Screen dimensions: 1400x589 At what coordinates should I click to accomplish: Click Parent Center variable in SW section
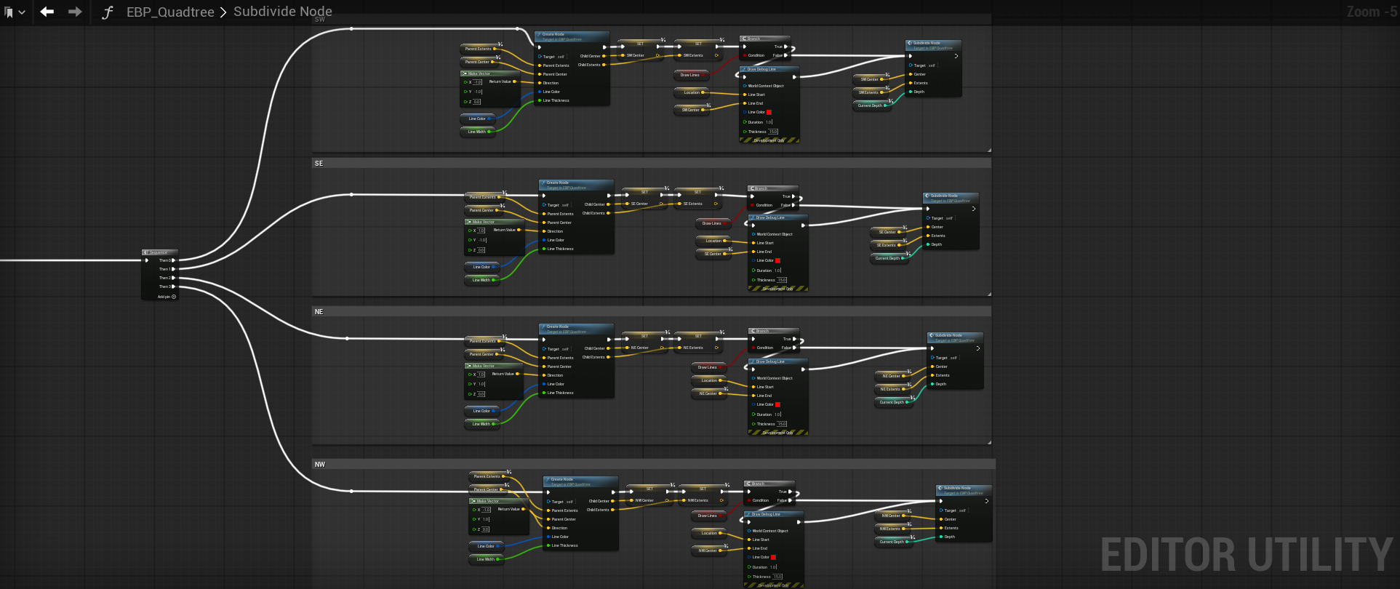pyautogui.click(x=479, y=62)
